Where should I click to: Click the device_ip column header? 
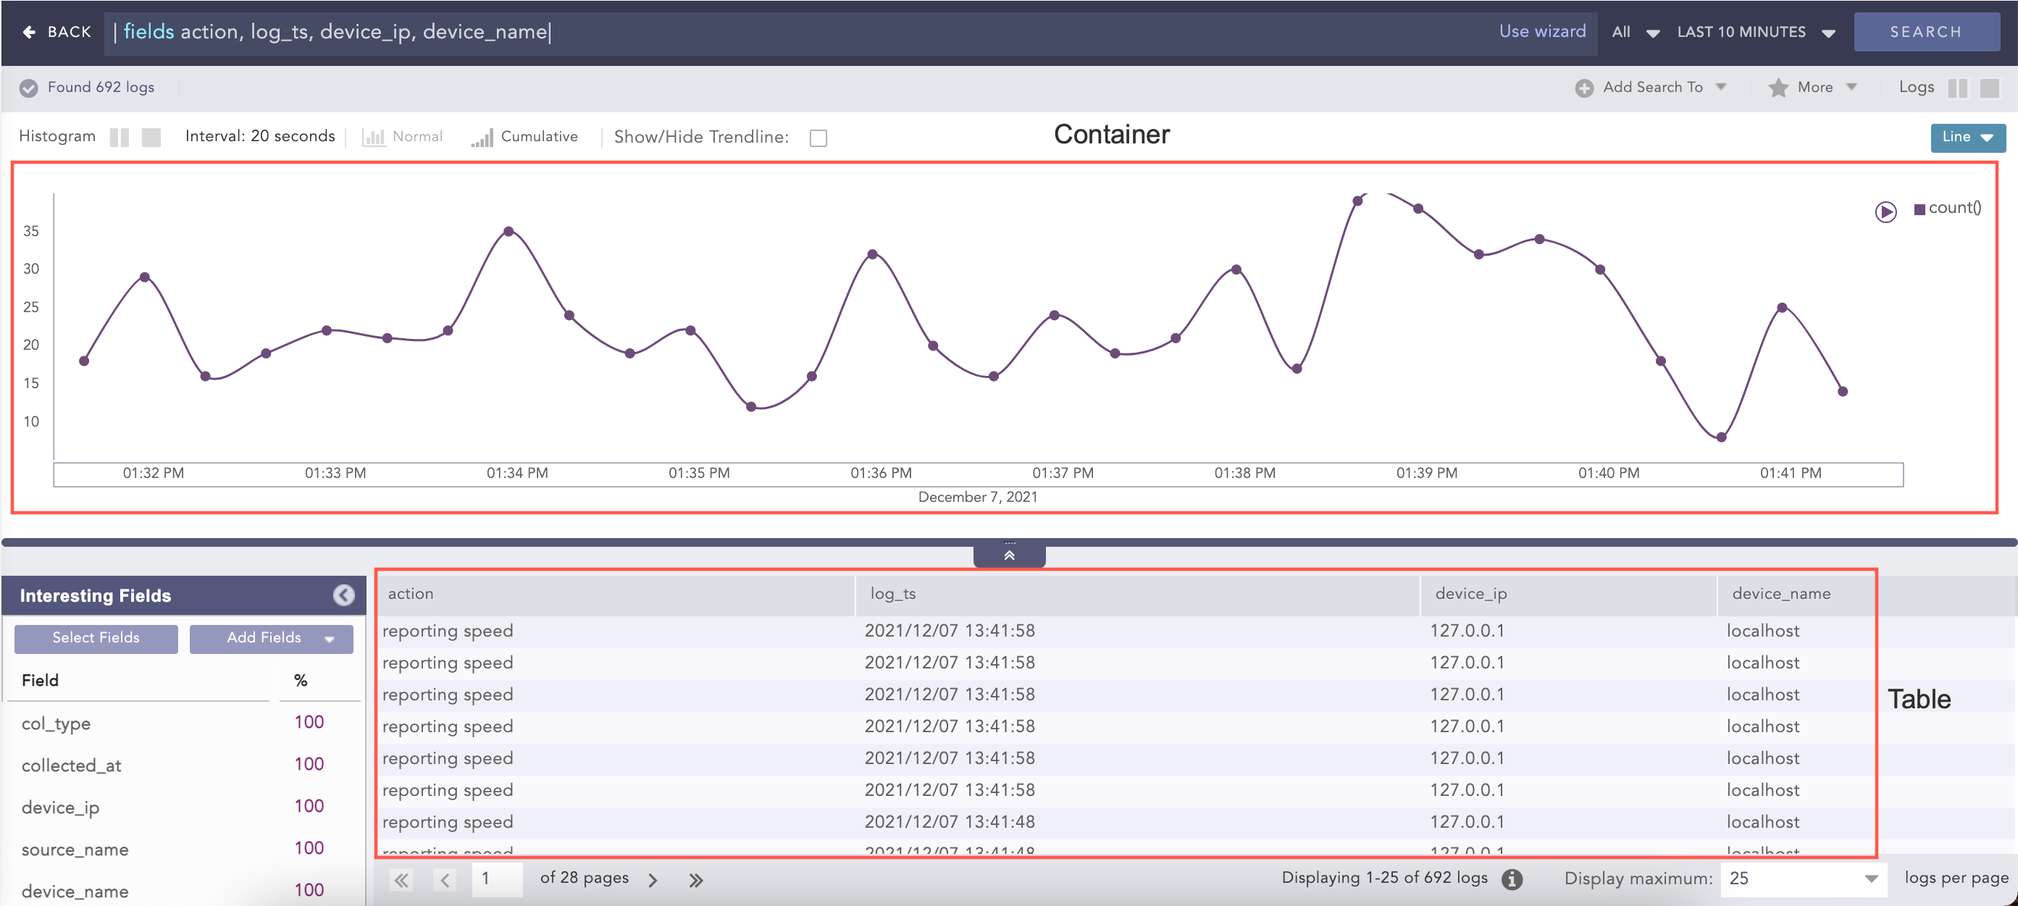click(1470, 594)
